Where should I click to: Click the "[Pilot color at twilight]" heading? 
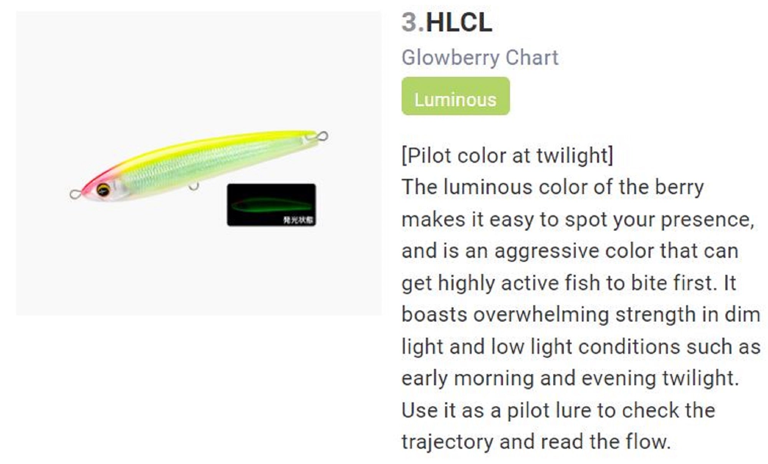pos(507,155)
